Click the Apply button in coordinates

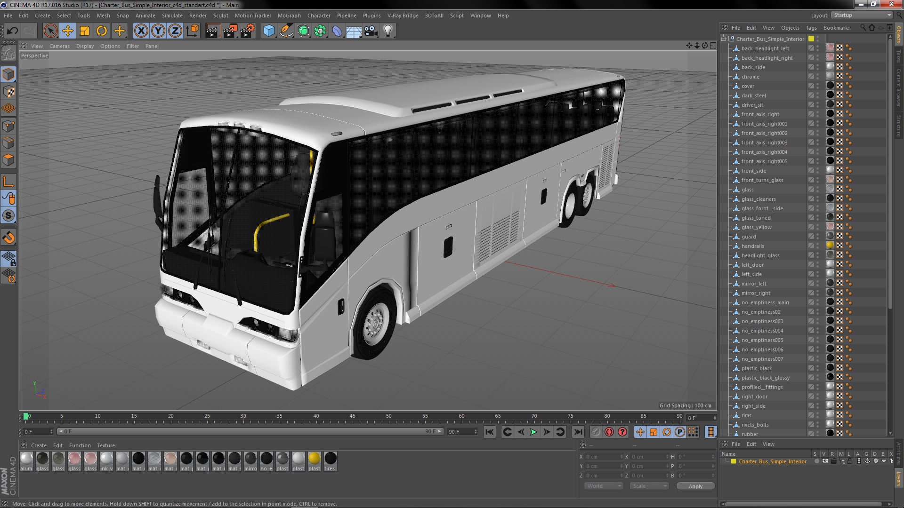(x=695, y=486)
